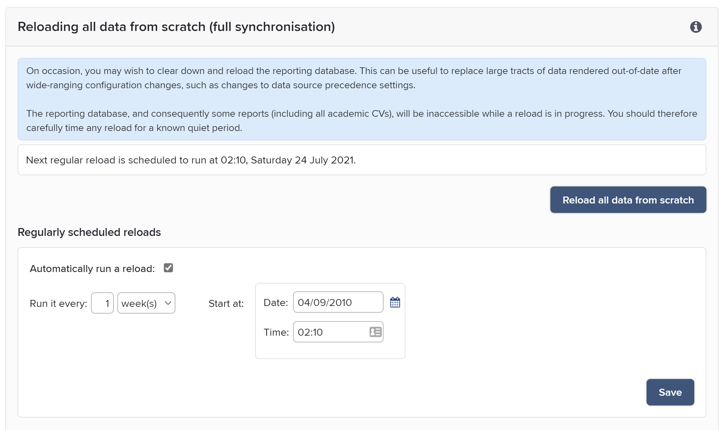Click the 'Date:' label

point(276,303)
